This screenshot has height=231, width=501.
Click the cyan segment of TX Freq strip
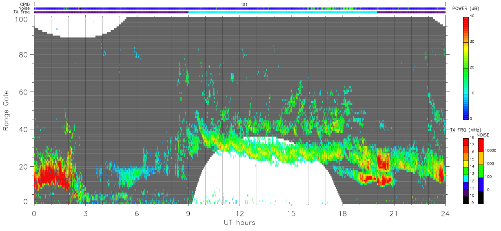pyautogui.click(x=283, y=12)
